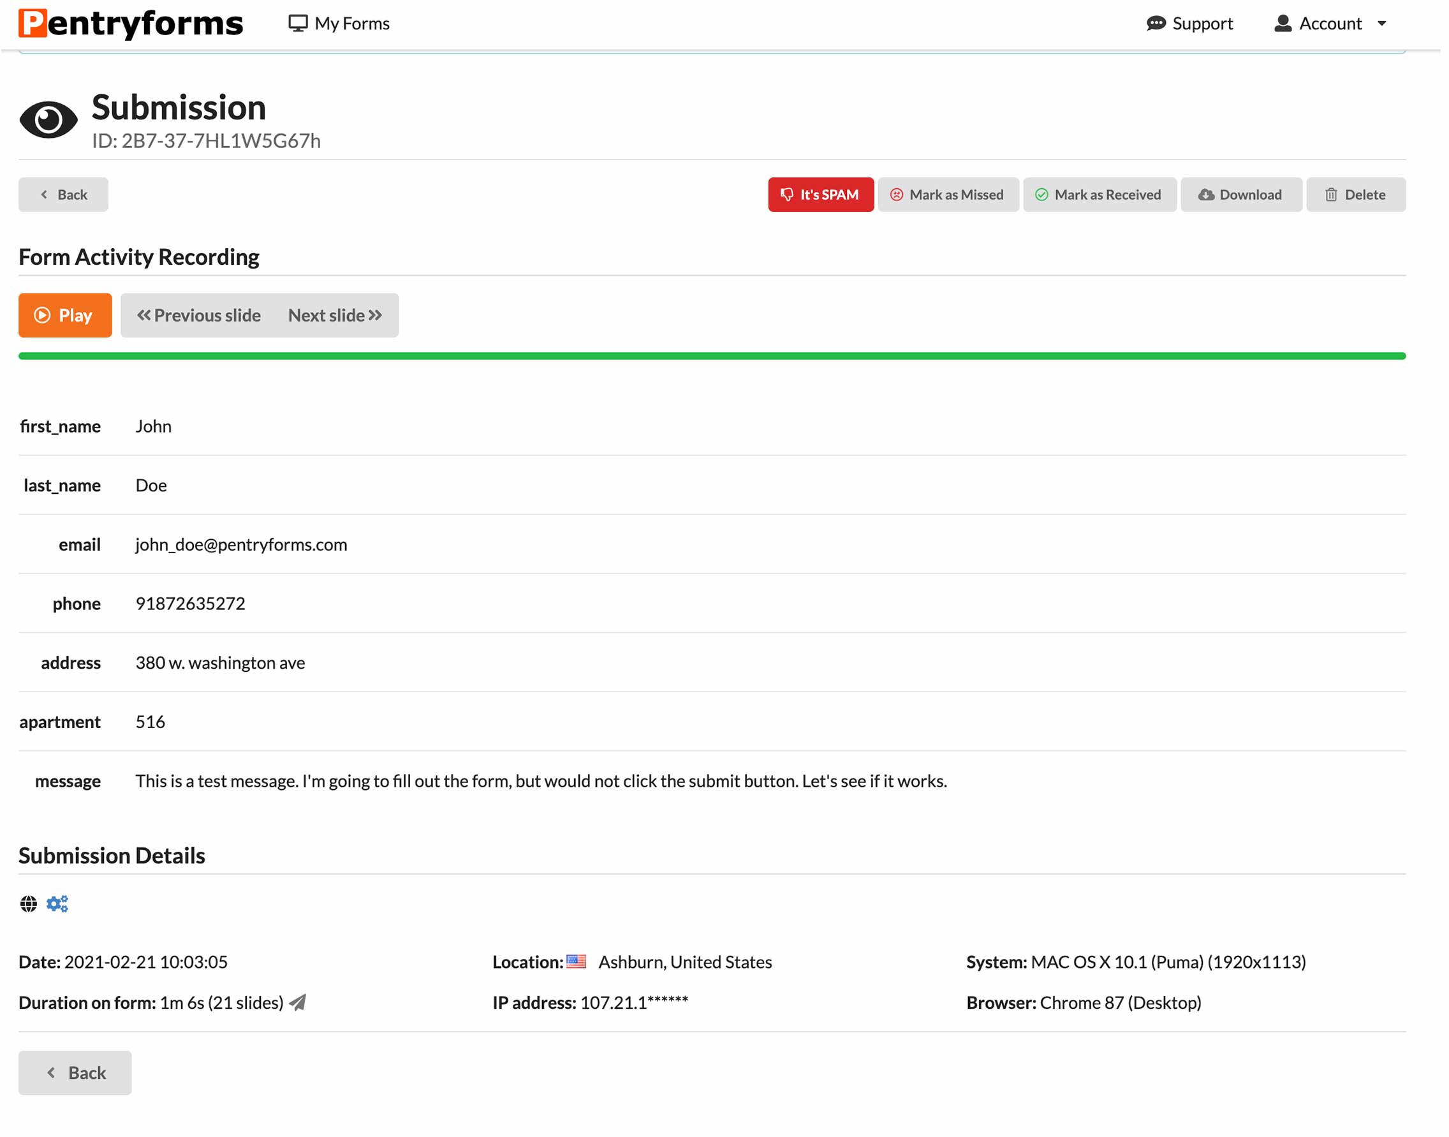Download this submission
Screen dimensions: 1449x1137
click(x=1240, y=195)
